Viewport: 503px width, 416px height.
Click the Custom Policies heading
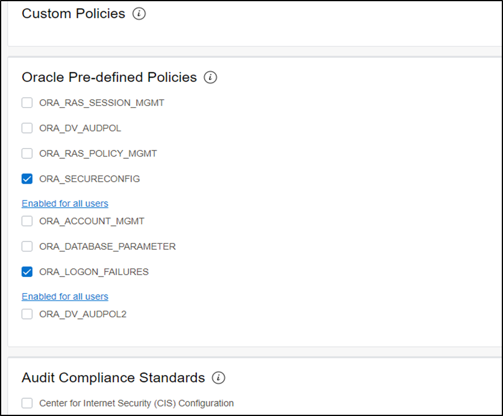[x=73, y=14]
